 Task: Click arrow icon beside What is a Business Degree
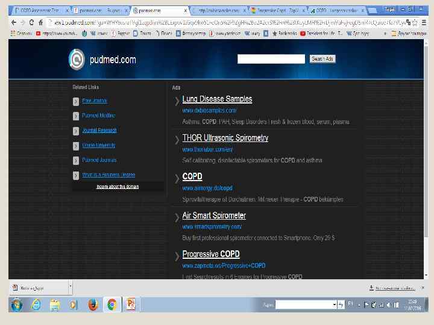[x=76, y=176]
